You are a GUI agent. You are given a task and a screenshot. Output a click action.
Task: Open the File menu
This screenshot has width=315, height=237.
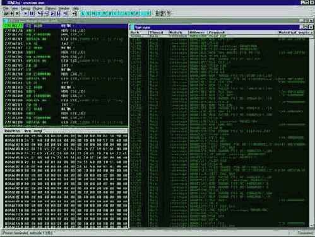tap(6, 8)
